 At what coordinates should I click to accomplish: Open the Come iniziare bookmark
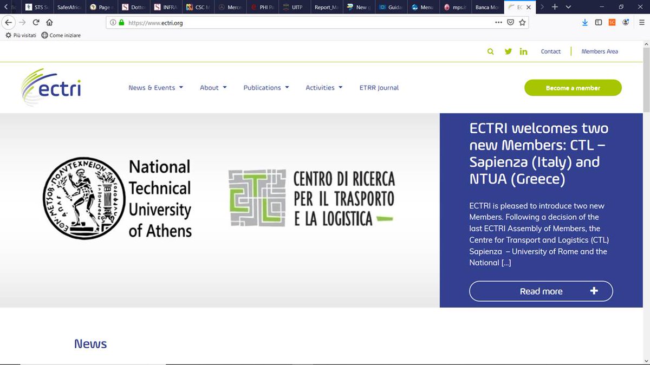(x=61, y=35)
